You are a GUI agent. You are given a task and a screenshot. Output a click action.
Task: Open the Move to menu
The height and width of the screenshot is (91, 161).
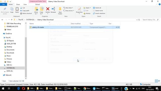point(36,11)
